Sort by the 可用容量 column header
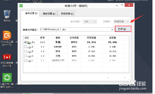155x94 pixels. 91,38
